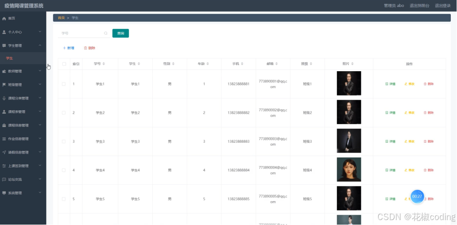Image resolution: width=457 pixels, height=225 pixels.
Task: Click 退出登录 in the header
Action: click(443, 5)
